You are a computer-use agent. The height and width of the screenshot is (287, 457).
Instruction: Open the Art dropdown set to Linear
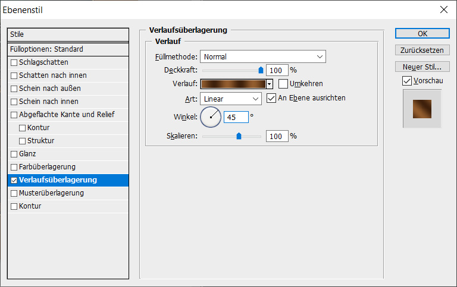231,99
